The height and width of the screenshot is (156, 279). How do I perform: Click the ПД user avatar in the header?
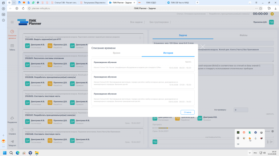tap(271, 22)
